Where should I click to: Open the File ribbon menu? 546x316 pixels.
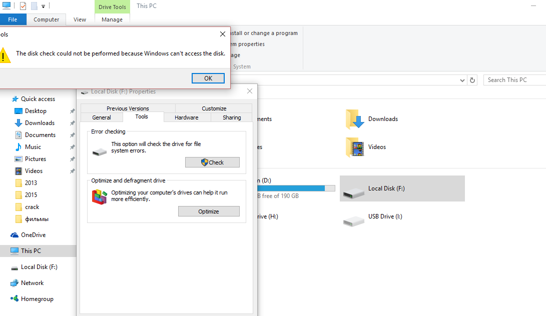click(x=13, y=19)
